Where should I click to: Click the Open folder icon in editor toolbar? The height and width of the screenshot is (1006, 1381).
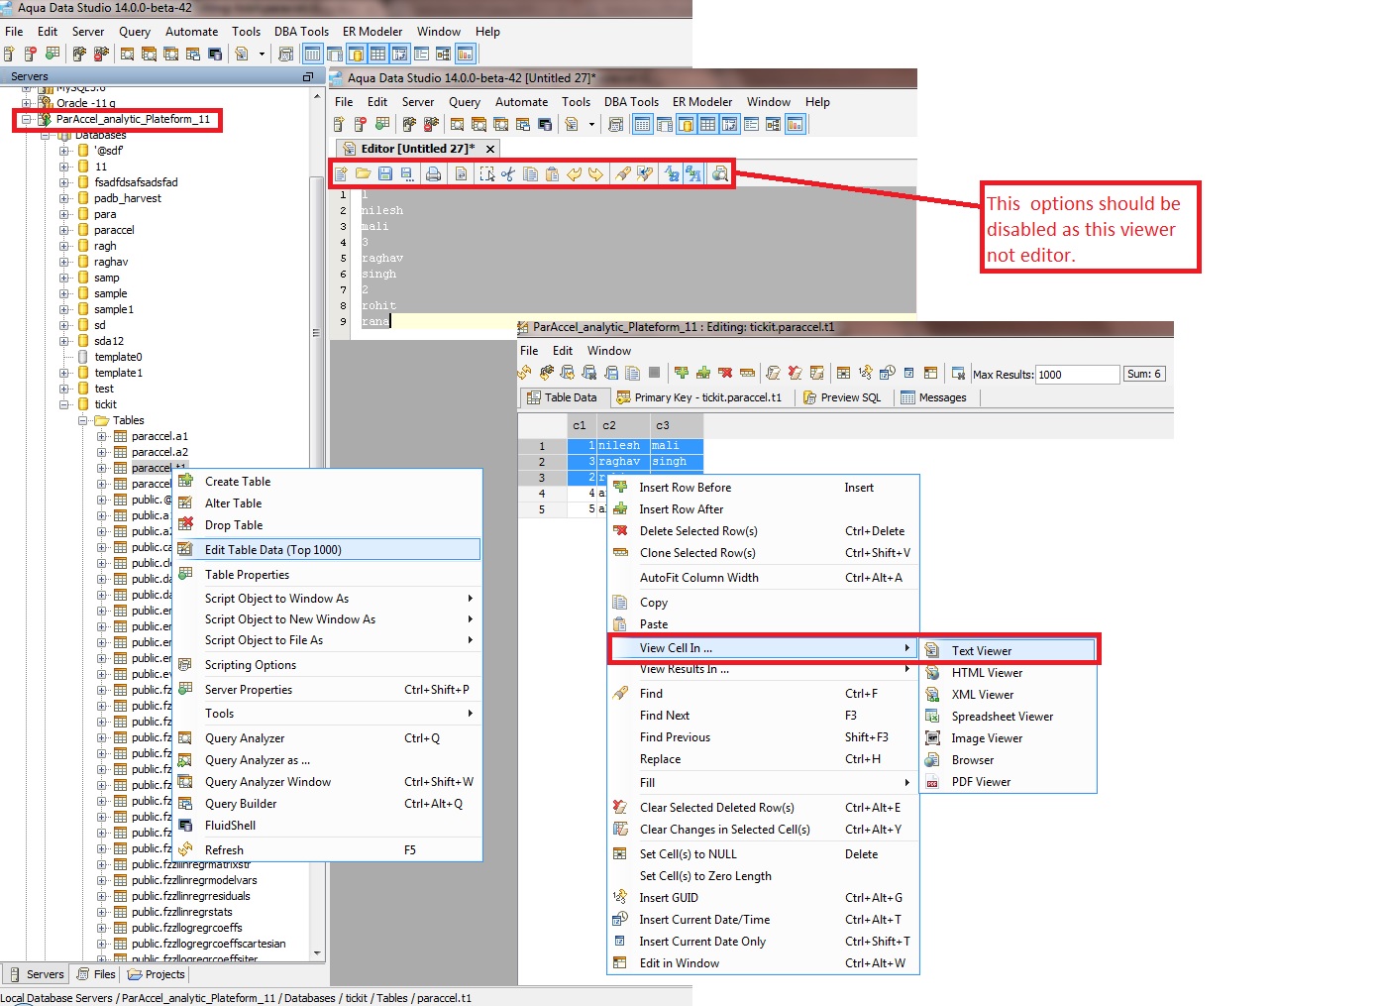pyautogui.click(x=363, y=174)
